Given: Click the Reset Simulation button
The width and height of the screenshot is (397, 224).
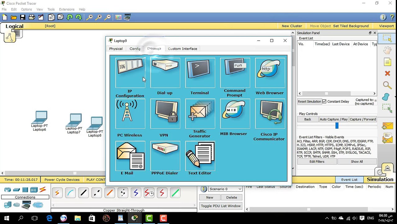Looking at the screenshot, I should click(x=309, y=101).
